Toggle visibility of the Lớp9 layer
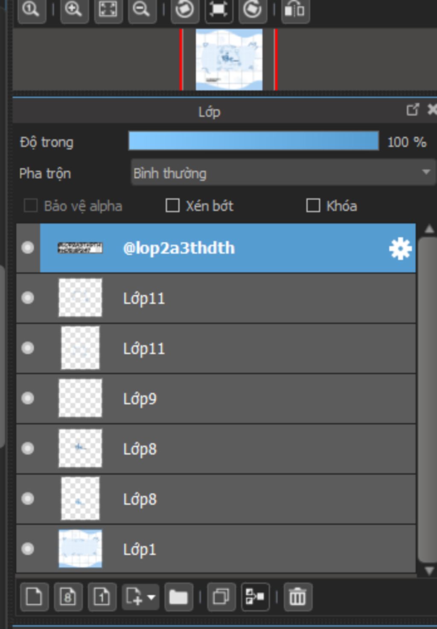Image resolution: width=437 pixels, height=629 pixels. tap(28, 398)
